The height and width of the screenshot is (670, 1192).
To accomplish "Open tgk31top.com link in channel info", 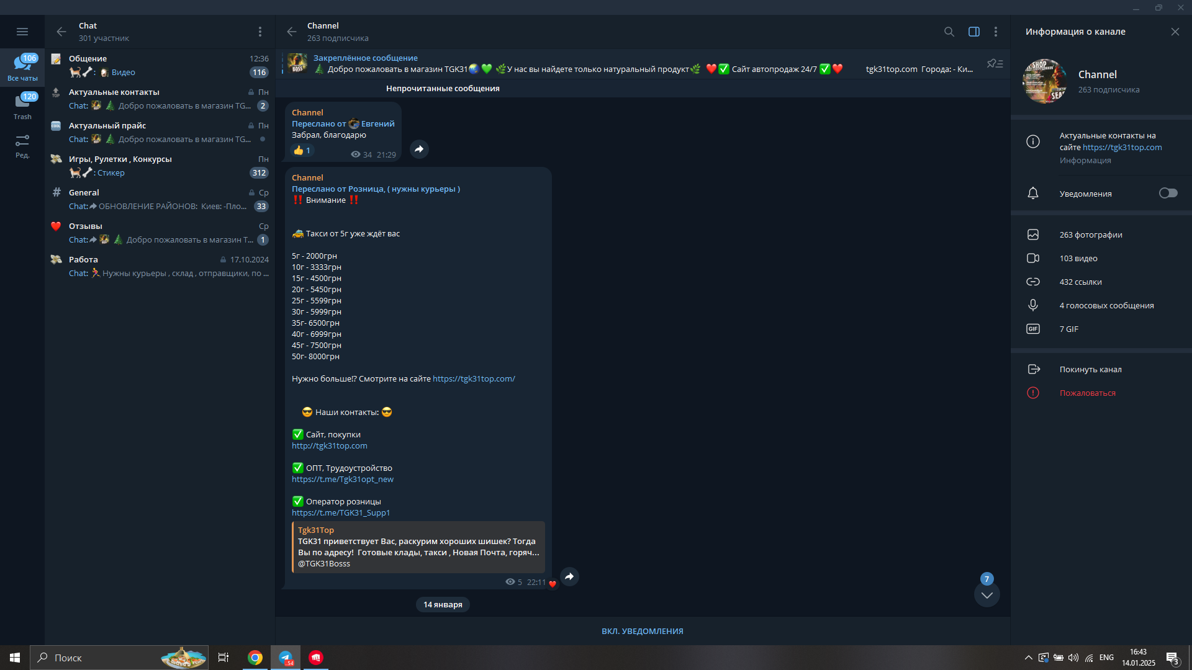I will 1122,147.
